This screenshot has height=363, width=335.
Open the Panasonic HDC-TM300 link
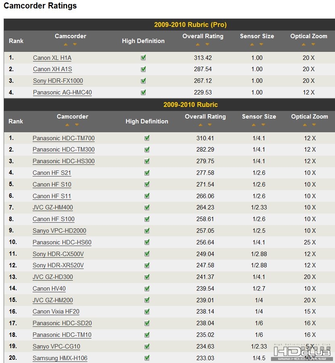pyautogui.click(x=64, y=150)
